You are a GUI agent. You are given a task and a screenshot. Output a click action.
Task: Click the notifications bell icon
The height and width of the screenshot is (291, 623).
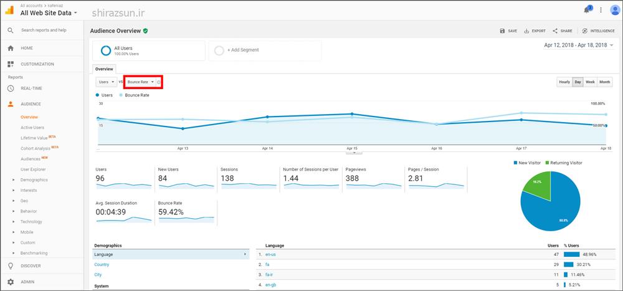586,10
